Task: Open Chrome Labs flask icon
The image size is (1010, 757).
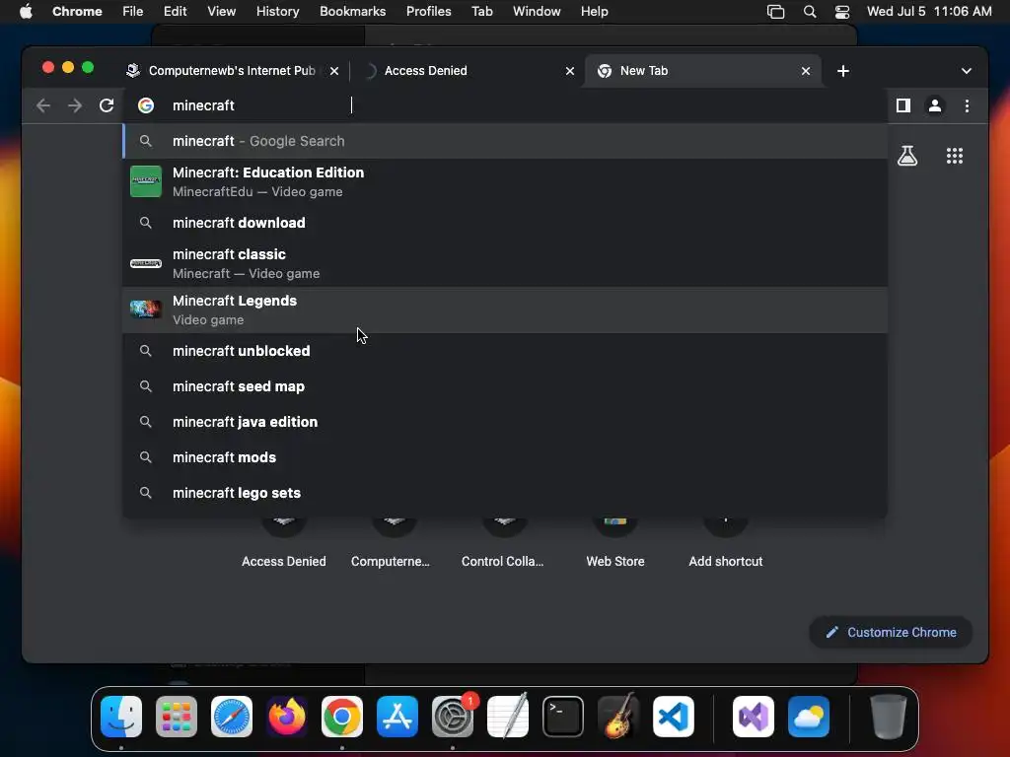Action: click(907, 156)
